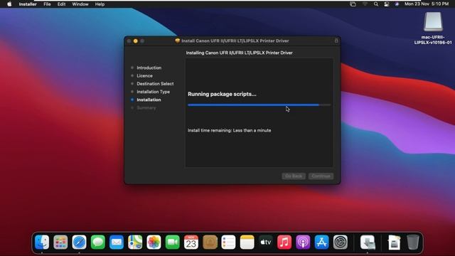Start FaceTime from the Dock
The height and width of the screenshot is (256, 455).
(x=172, y=242)
